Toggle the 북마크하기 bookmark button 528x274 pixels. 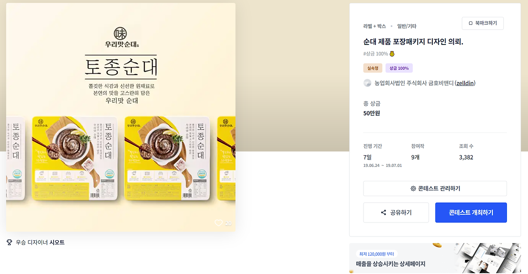click(x=483, y=23)
